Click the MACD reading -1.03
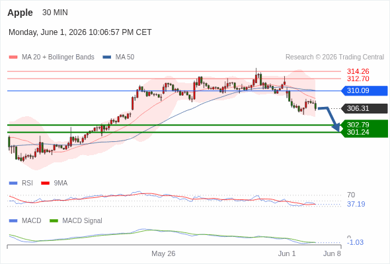Image resolution: width=390 pixels, height=264 pixels. pyautogui.click(x=355, y=242)
